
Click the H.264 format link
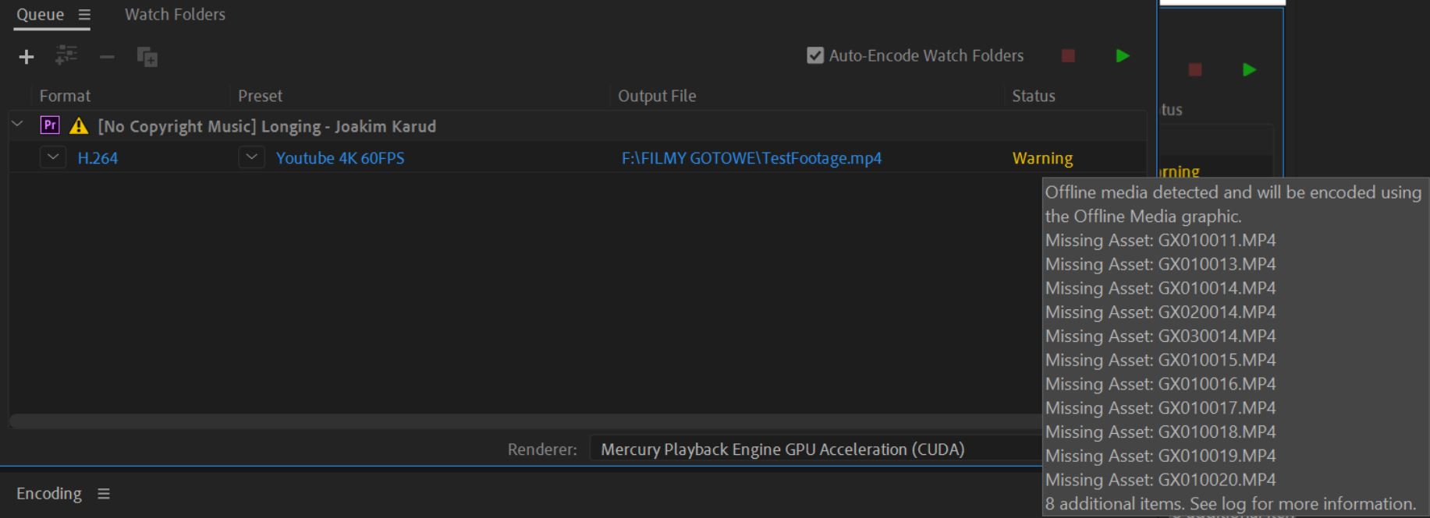[x=98, y=158]
